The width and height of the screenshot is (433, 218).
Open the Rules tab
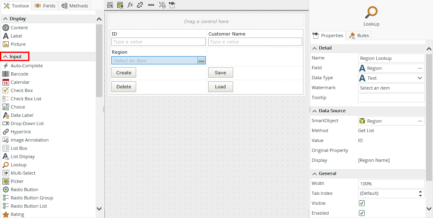pyautogui.click(x=358, y=36)
